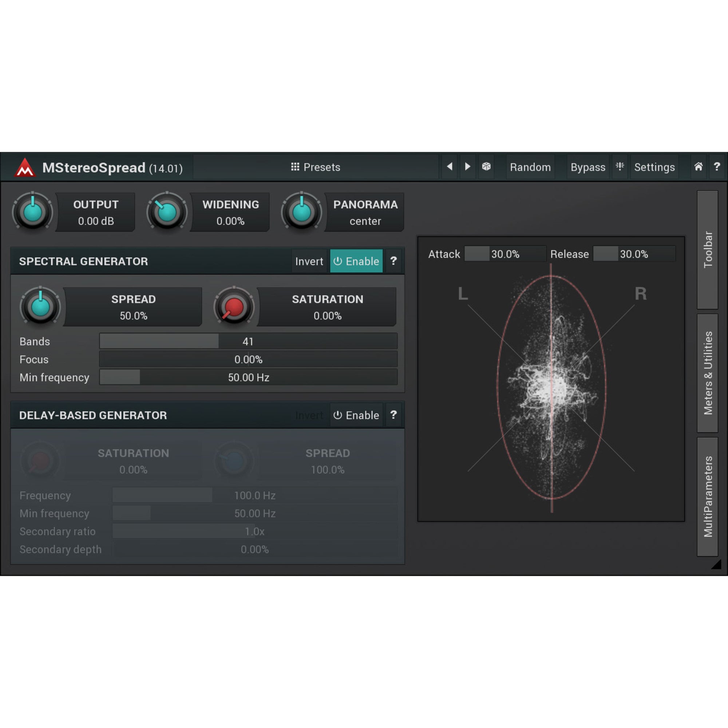Click the Panorama center value field
728x728 pixels.
pos(365,212)
